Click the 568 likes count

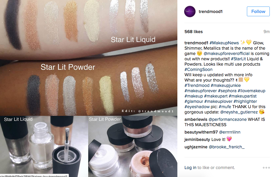193,32
